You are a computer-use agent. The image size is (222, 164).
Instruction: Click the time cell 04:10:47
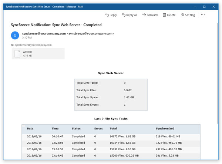(57, 137)
